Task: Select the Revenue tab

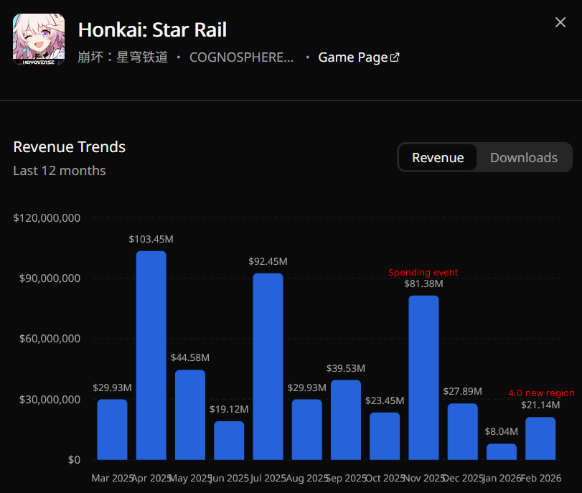Action: (438, 158)
